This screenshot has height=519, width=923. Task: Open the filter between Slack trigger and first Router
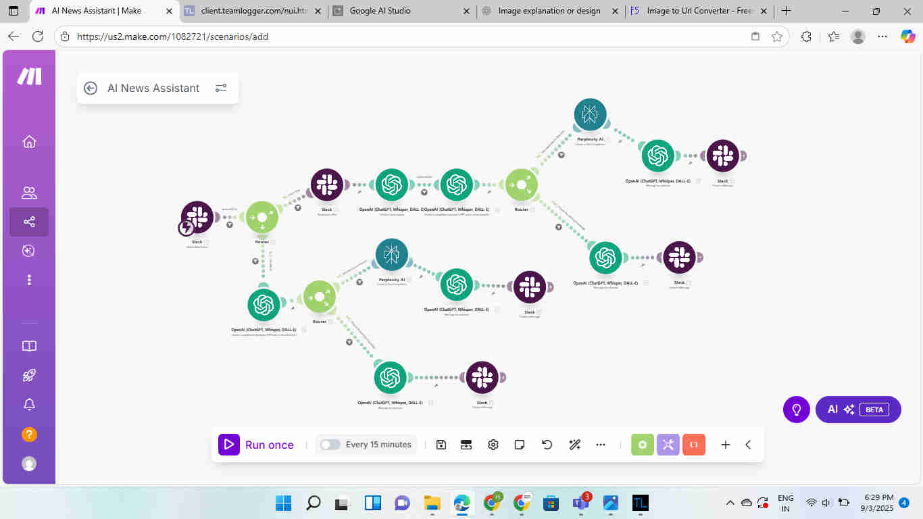(x=230, y=224)
